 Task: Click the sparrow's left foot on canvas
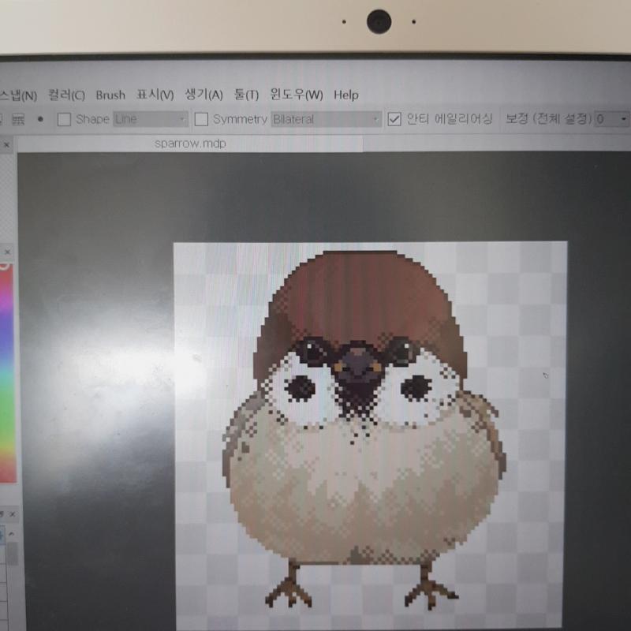(289, 586)
